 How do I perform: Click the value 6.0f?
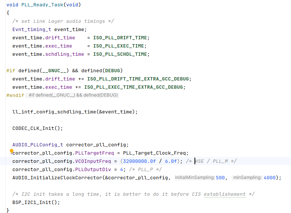pyautogui.click(x=171, y=161)
